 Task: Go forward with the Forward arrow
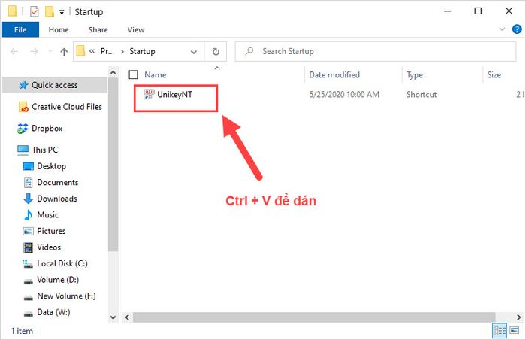coord(35,51)
